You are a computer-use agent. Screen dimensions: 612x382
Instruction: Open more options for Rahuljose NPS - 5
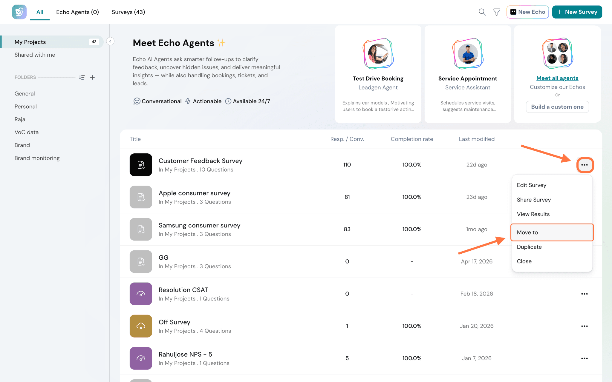click(585, 358)
